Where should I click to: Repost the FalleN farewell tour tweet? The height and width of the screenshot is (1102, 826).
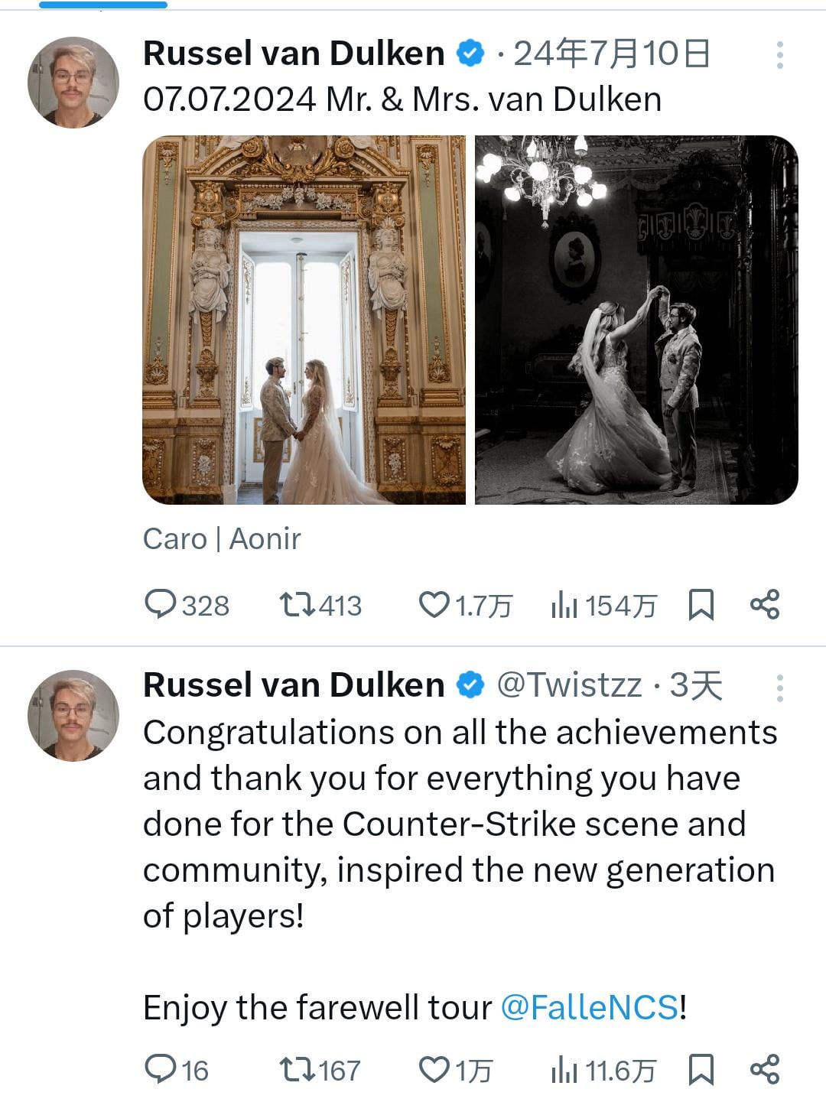(298, 1068)
